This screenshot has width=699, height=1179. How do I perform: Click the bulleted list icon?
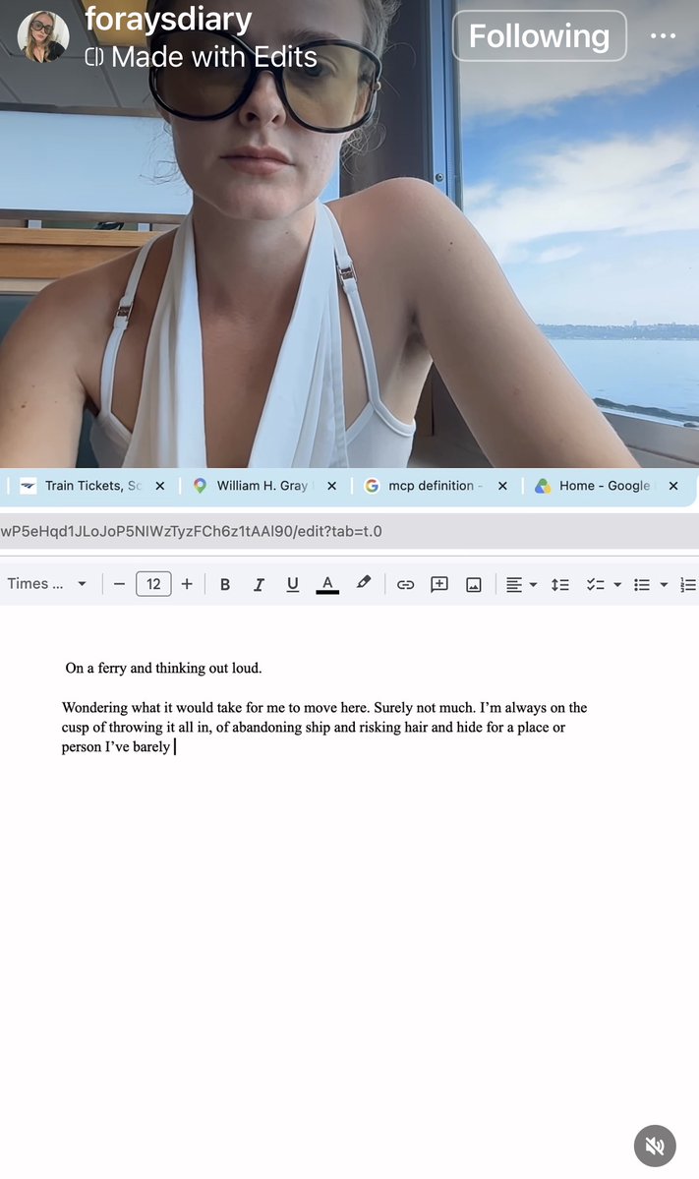[x=642, y=584]
